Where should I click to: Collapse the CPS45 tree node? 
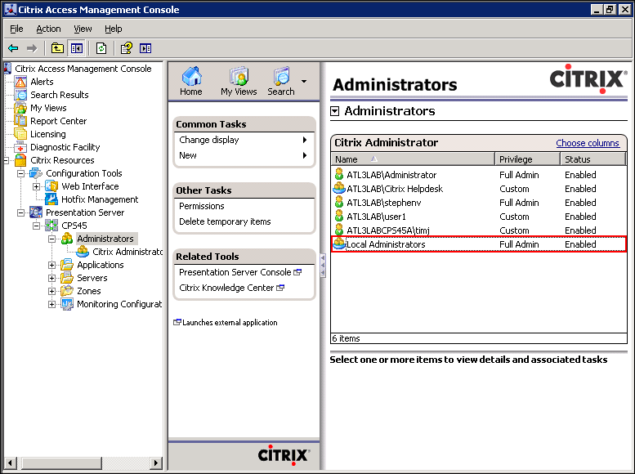pos(37,226)
